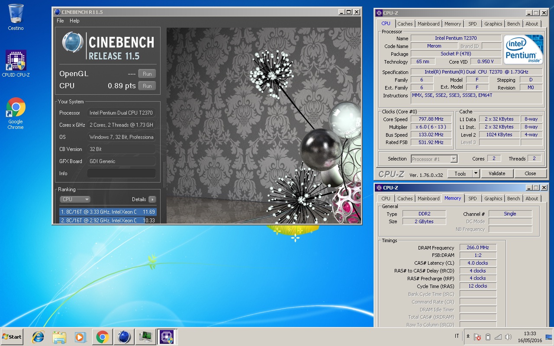The height and width of the screenshot is (346, 554).
Task: Click the battery power tray icon
Action: coord(488,337)
